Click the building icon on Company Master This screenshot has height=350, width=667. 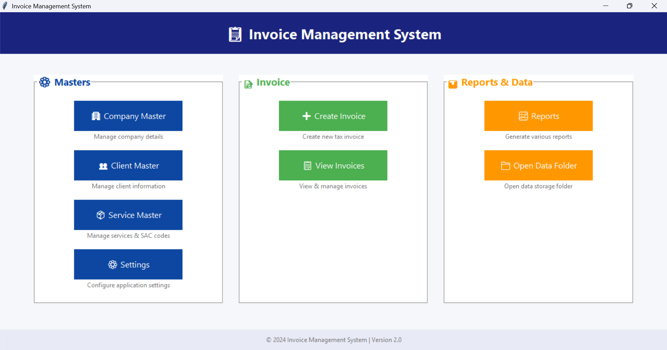[x=96, y=116]
